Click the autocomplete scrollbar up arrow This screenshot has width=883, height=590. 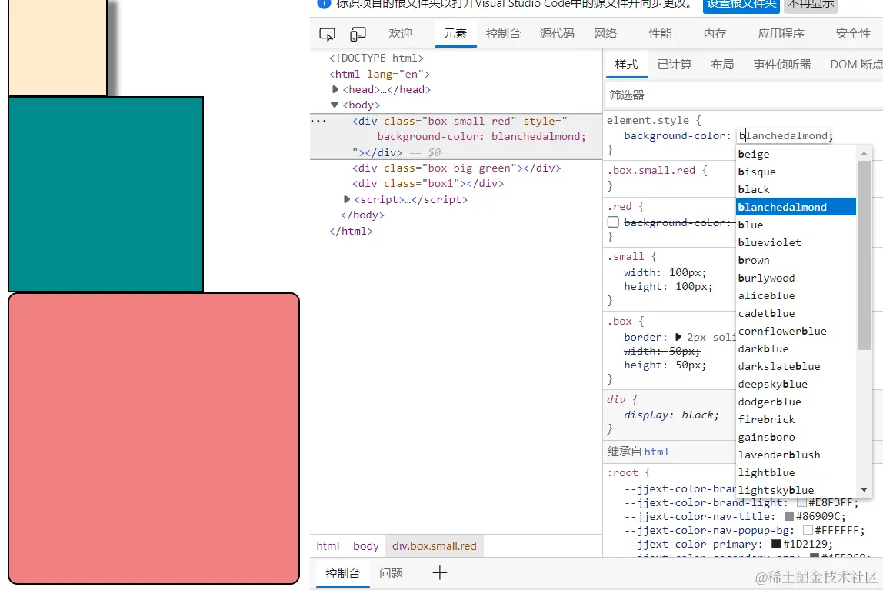864,153
